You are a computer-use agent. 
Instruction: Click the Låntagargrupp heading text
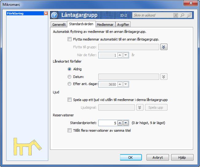coord(79,15)
